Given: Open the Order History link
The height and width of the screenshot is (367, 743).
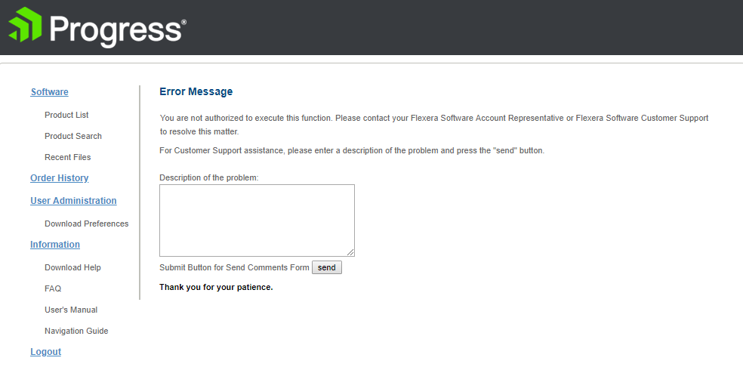Looking at the screenshot, I should pyautogui.click(x=59, y=178).
